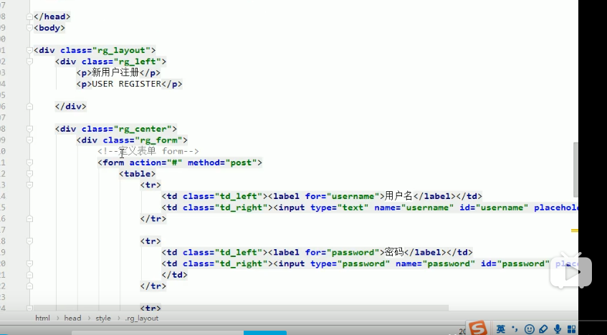The height and width of the screenshot is (335, 607).
Task: Click the id="password" attribute
Action: click(515, 263)
